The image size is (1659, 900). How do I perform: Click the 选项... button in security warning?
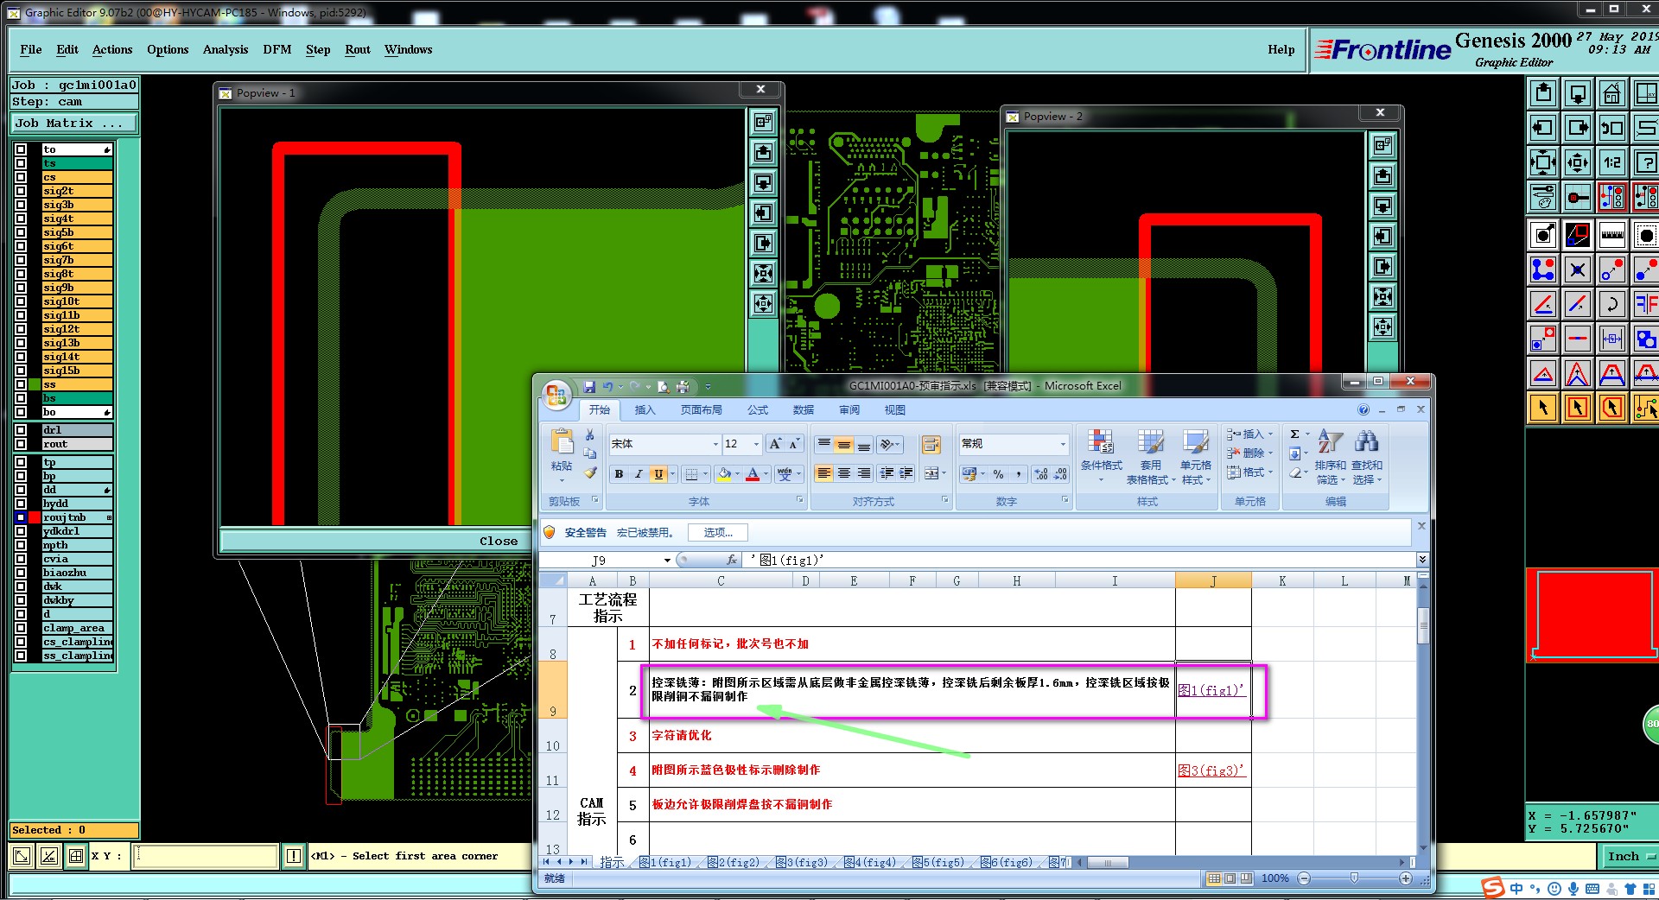point(718,533)
